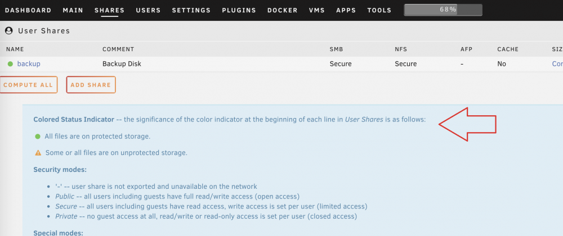Open the backup share link
563x236 pixels.
(29, 64)
